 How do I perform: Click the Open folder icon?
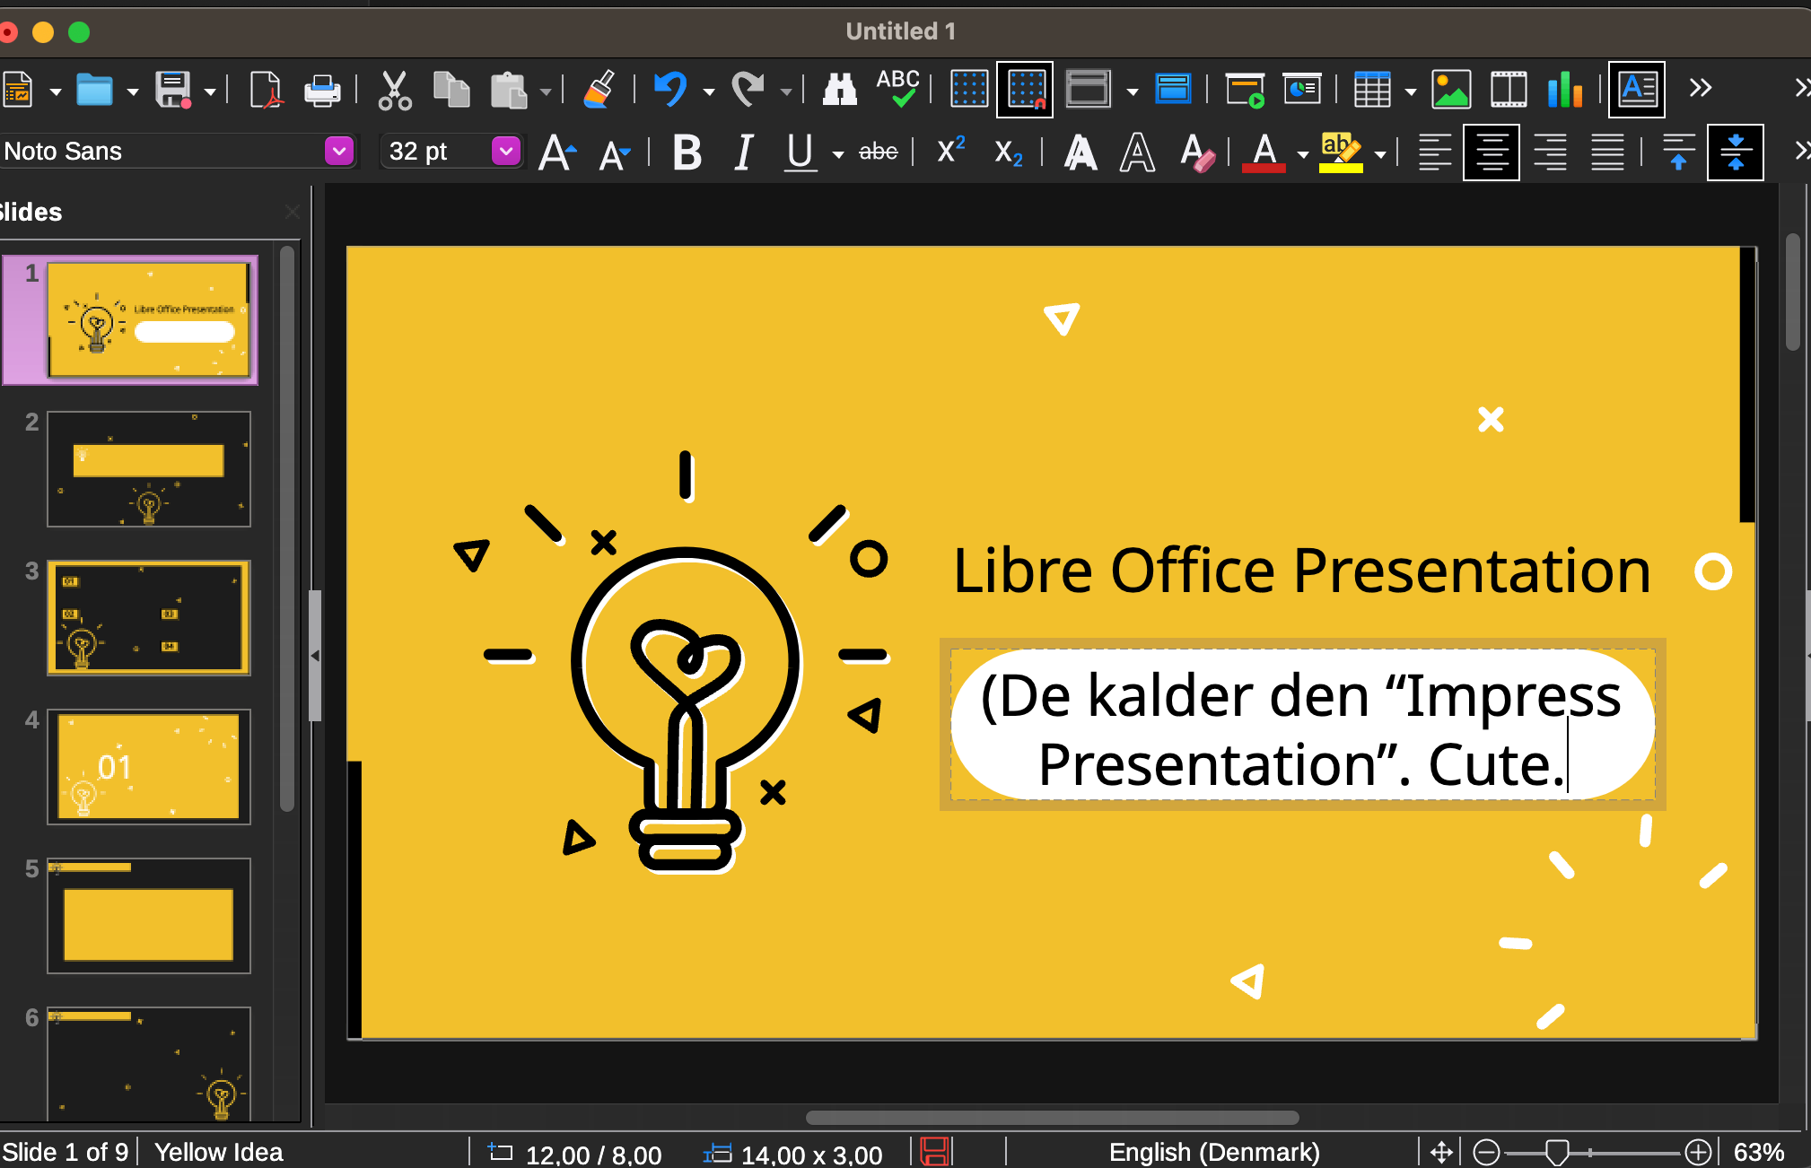(x=94, y=90)
